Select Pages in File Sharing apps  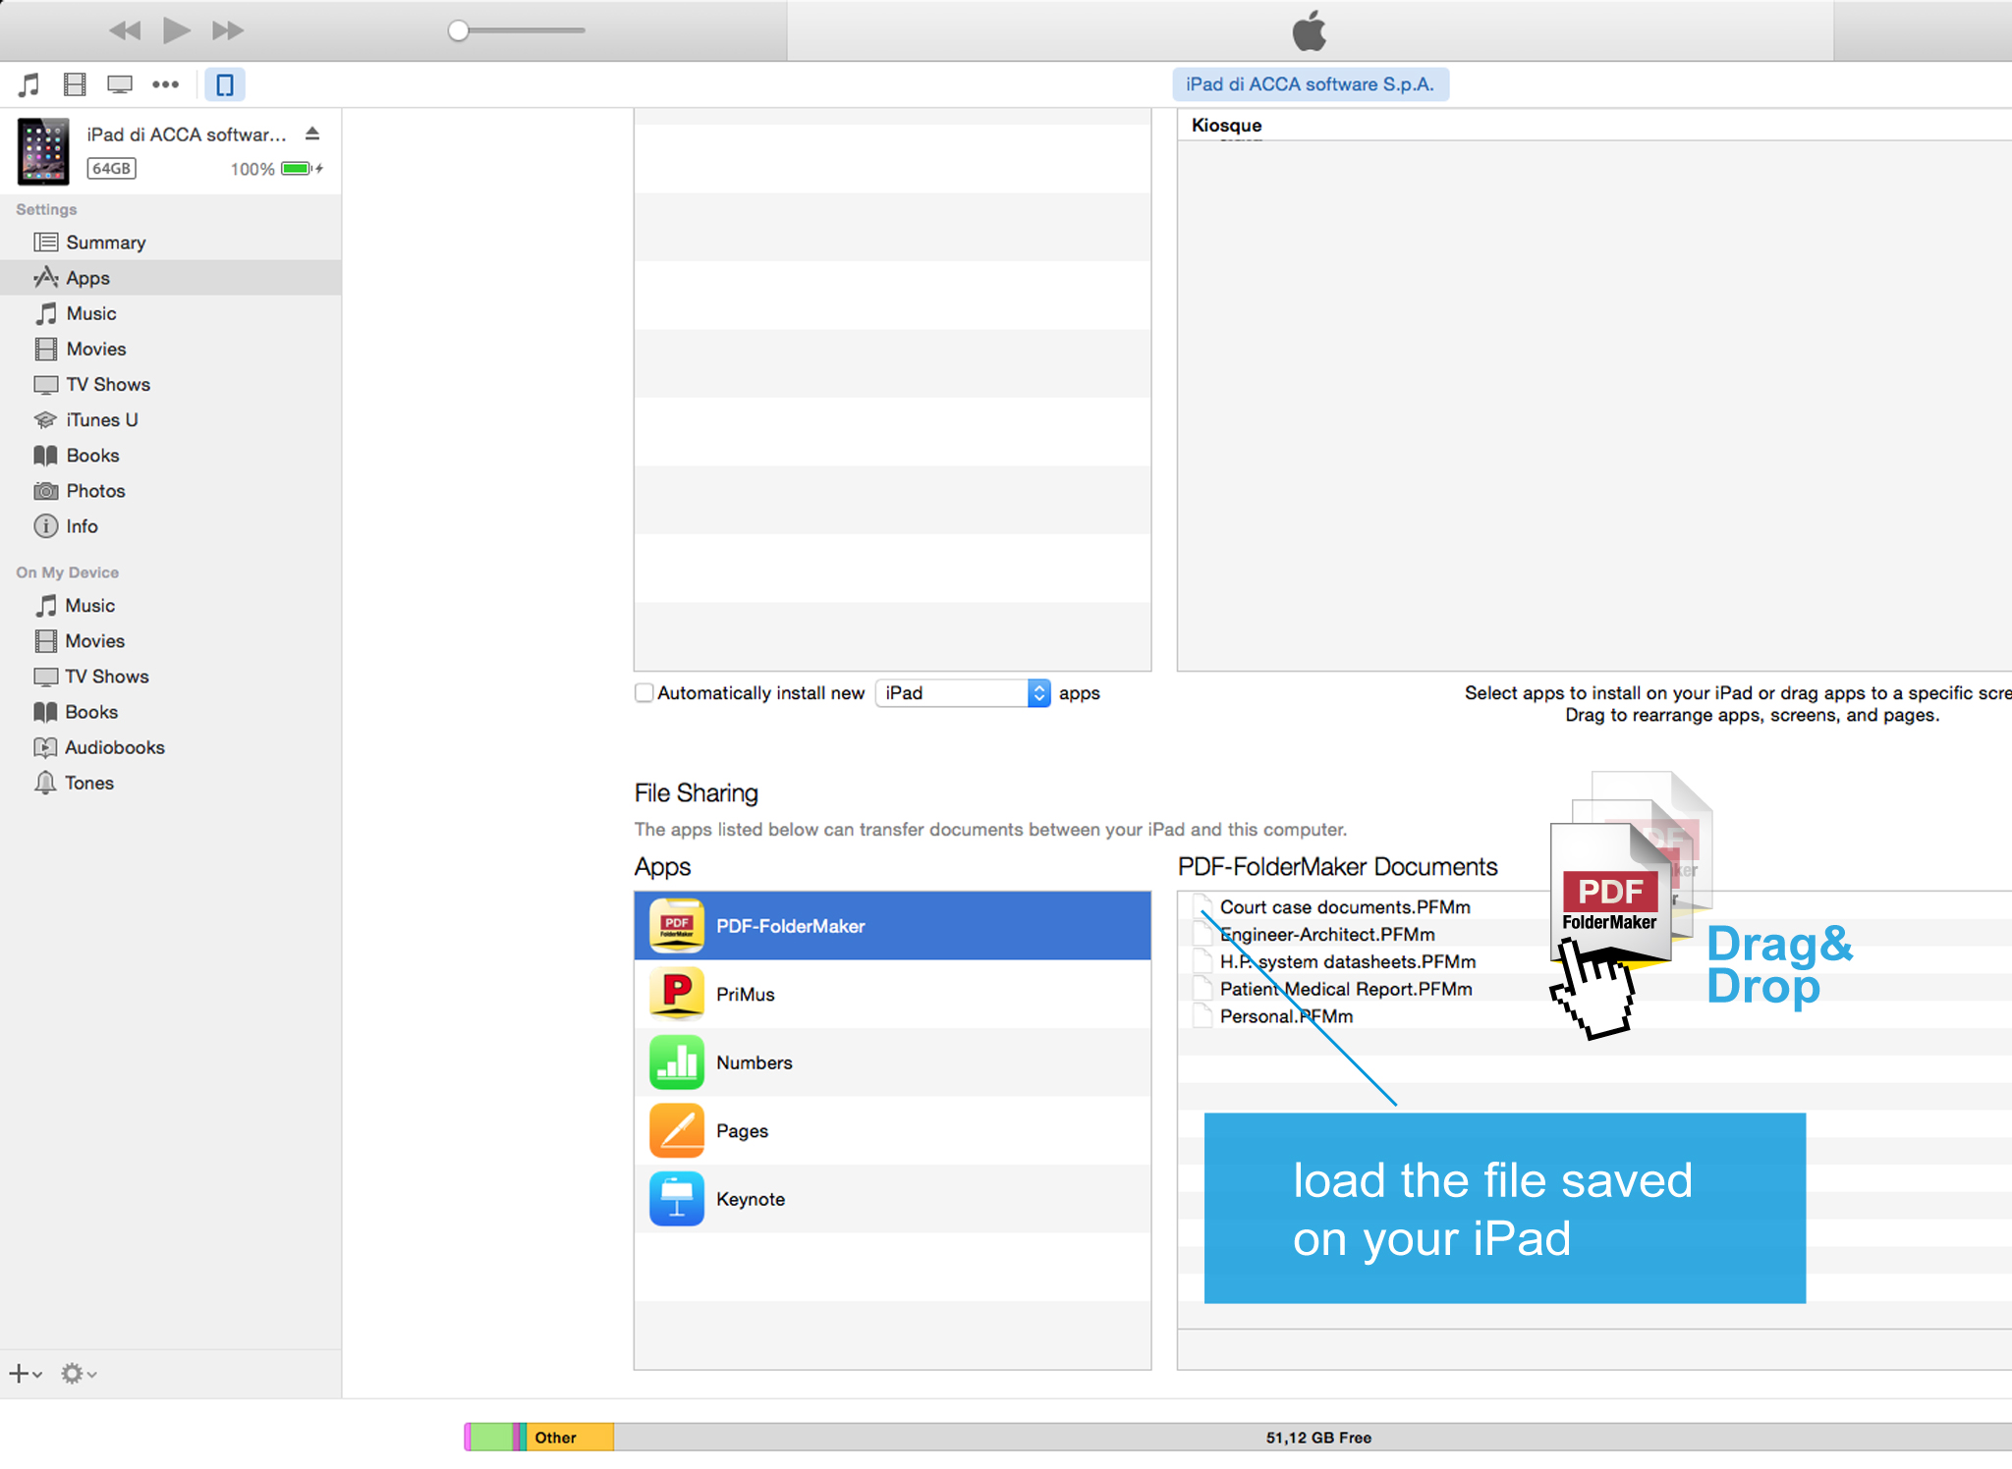point(892,1130)
